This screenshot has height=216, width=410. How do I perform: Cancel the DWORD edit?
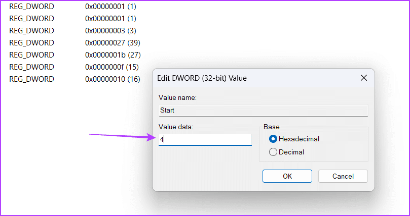coord(343,176)
